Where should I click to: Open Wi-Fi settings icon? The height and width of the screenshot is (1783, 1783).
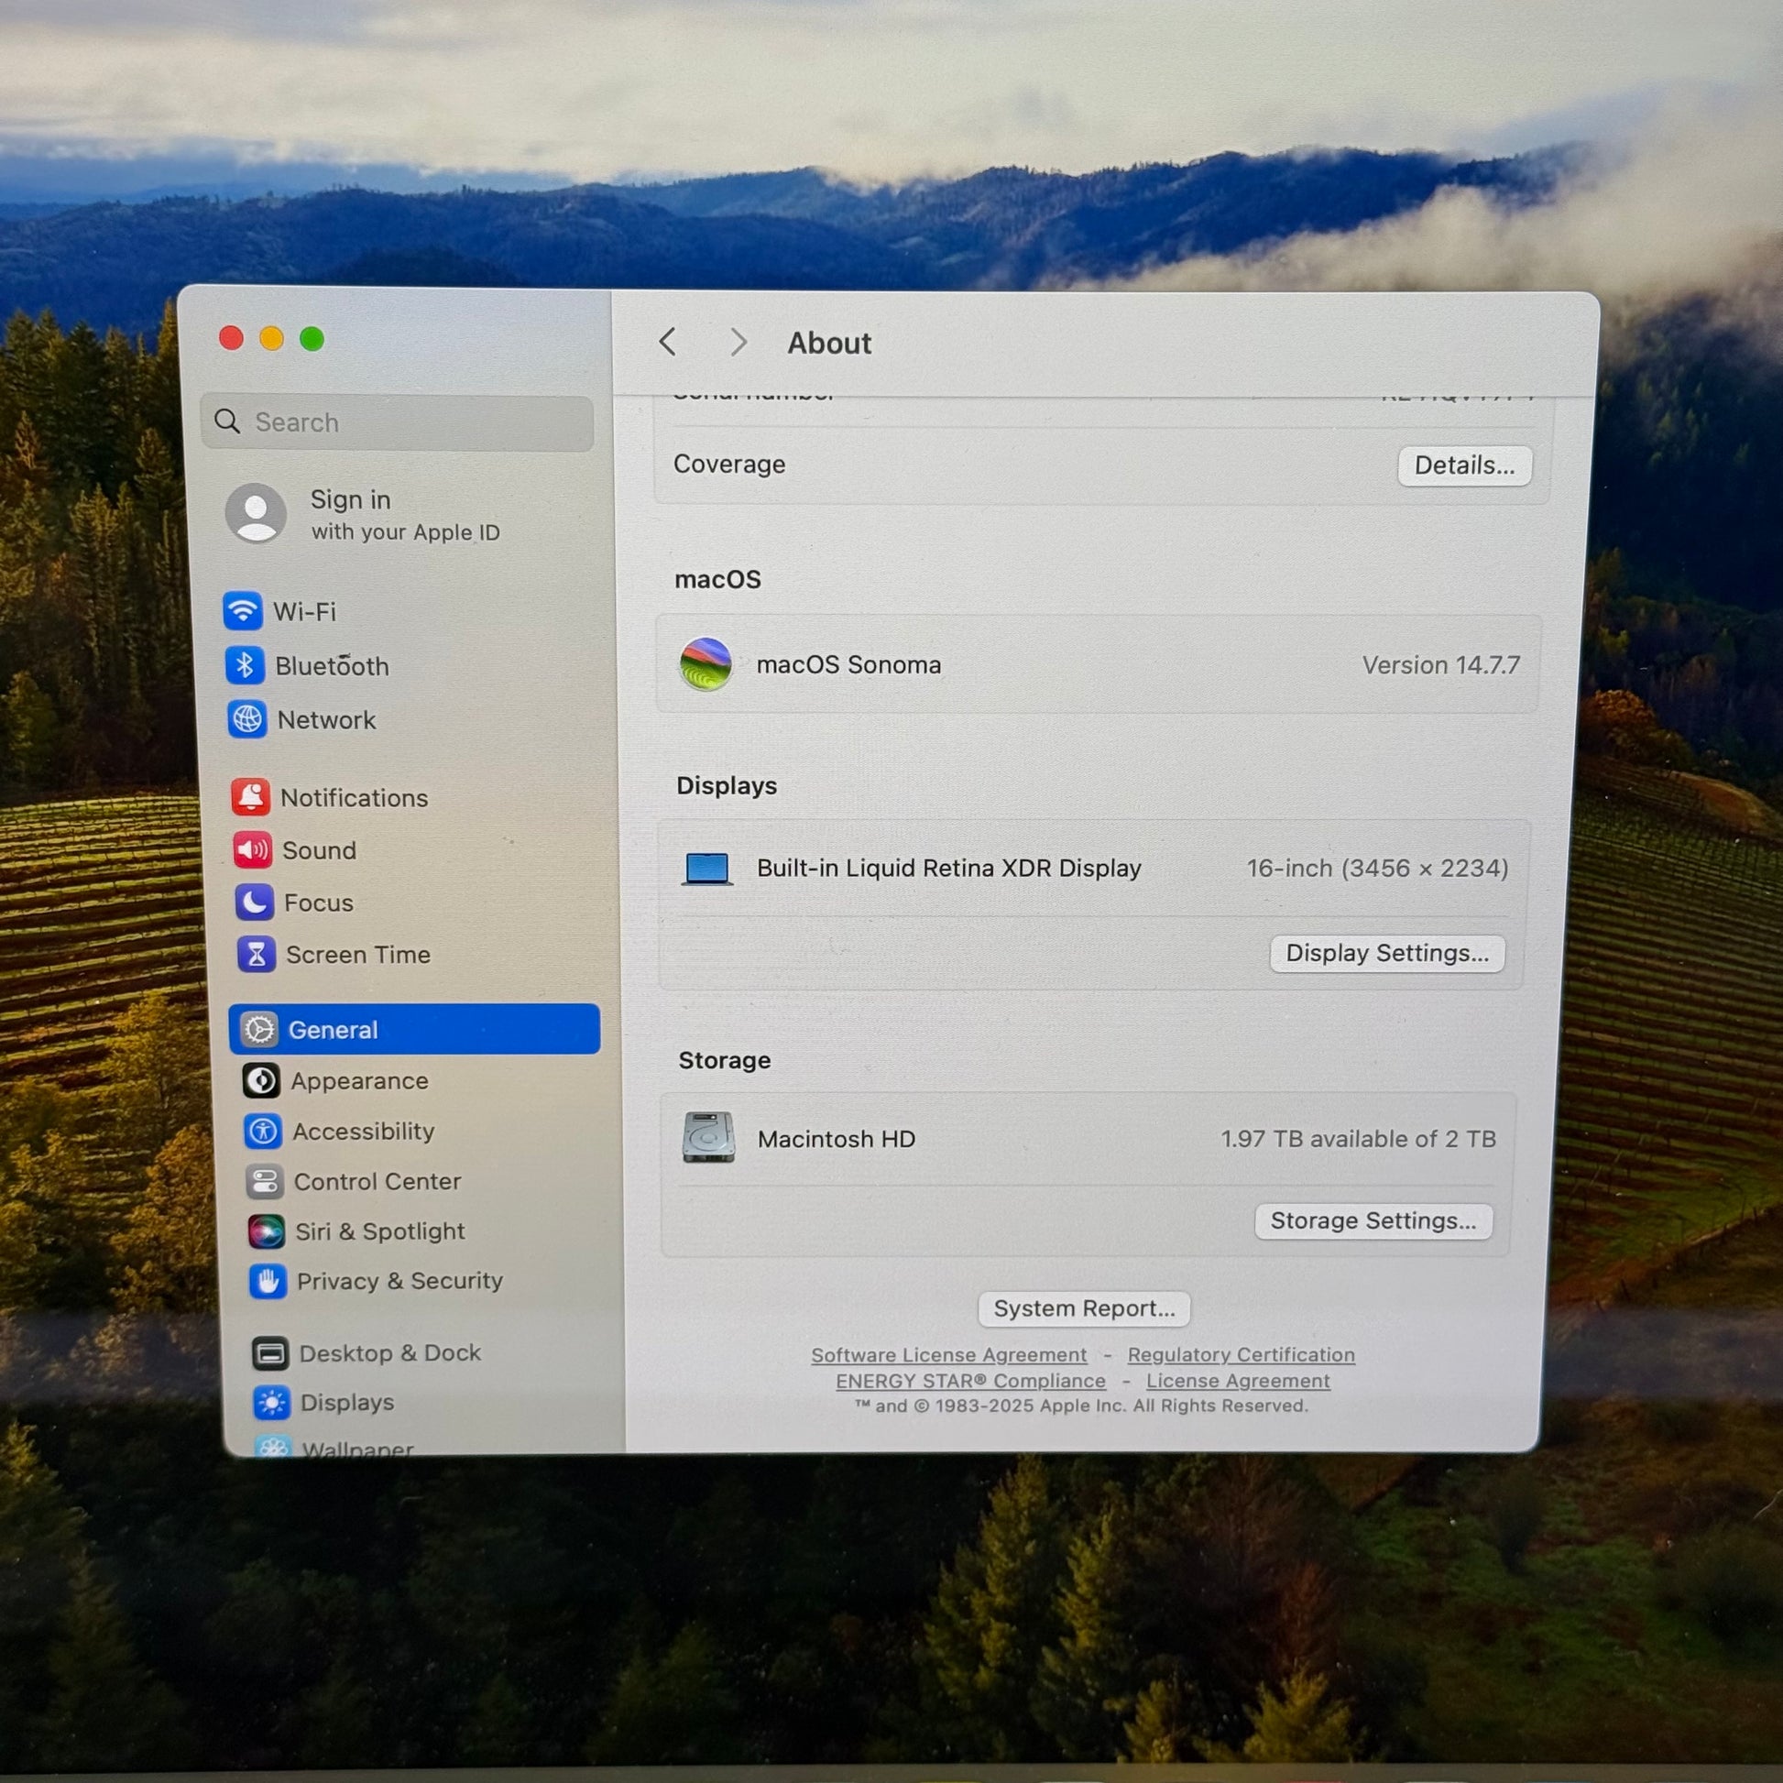point(243,611)
